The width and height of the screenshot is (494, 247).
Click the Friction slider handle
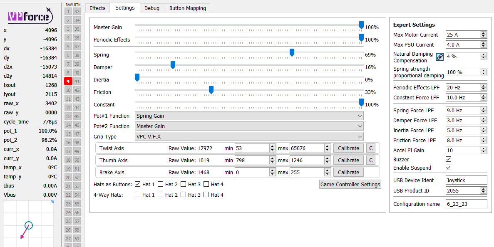pyautogui.click(x=211, y=90)
